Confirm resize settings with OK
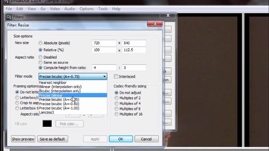Screen dimensions: 269x151 [x=121, y=139]
